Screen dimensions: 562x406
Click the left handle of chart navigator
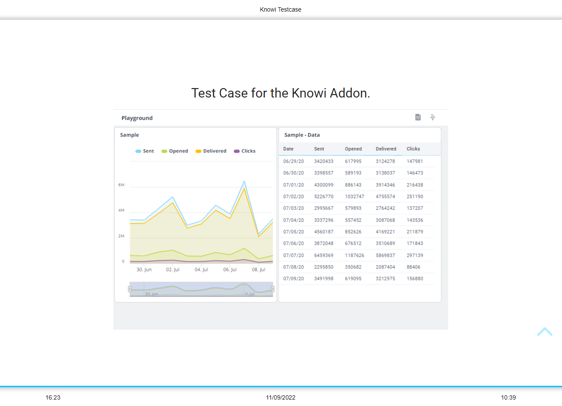tap(130, 289)
